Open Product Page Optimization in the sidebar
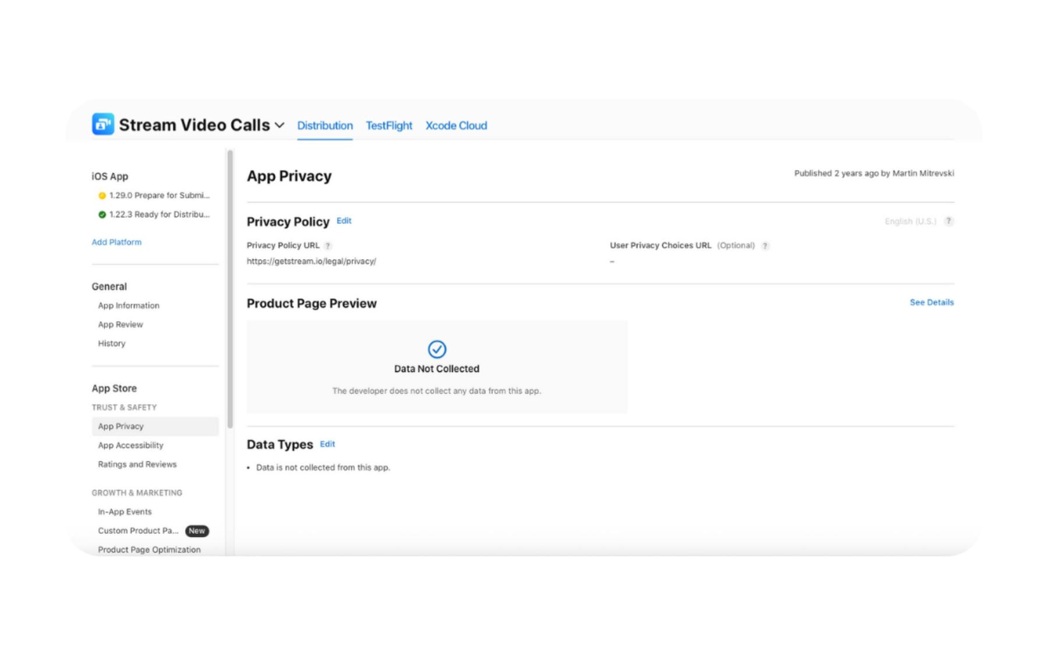 coord(149,550)
